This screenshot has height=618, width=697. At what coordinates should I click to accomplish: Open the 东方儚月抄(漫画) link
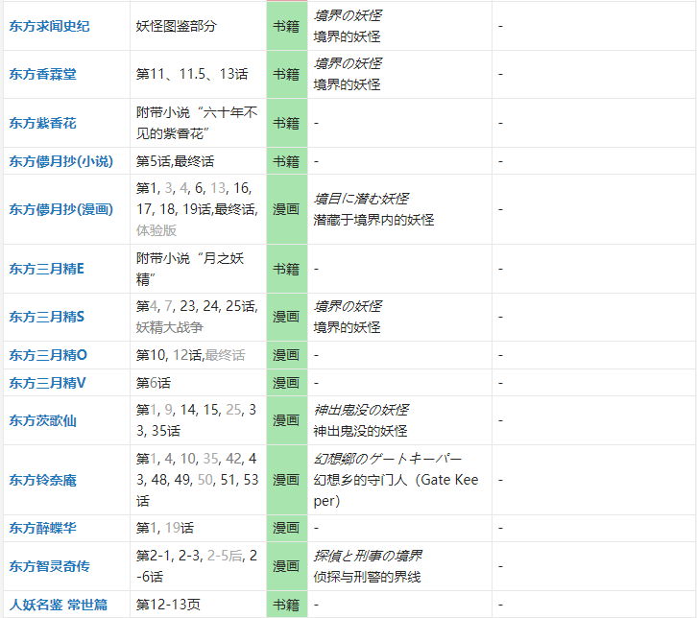pos(60,209)
